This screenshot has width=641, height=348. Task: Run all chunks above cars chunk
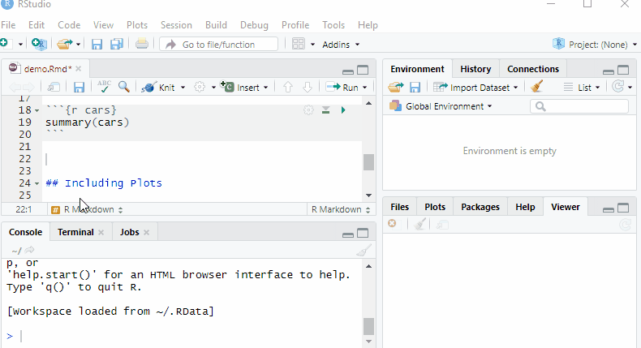(326, 110)
